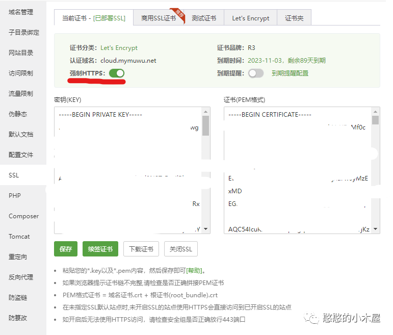Enable the 到期提醒 switch
Image resolution: width=393 pixels, height=335 pixels.
(x=256, y=73)
